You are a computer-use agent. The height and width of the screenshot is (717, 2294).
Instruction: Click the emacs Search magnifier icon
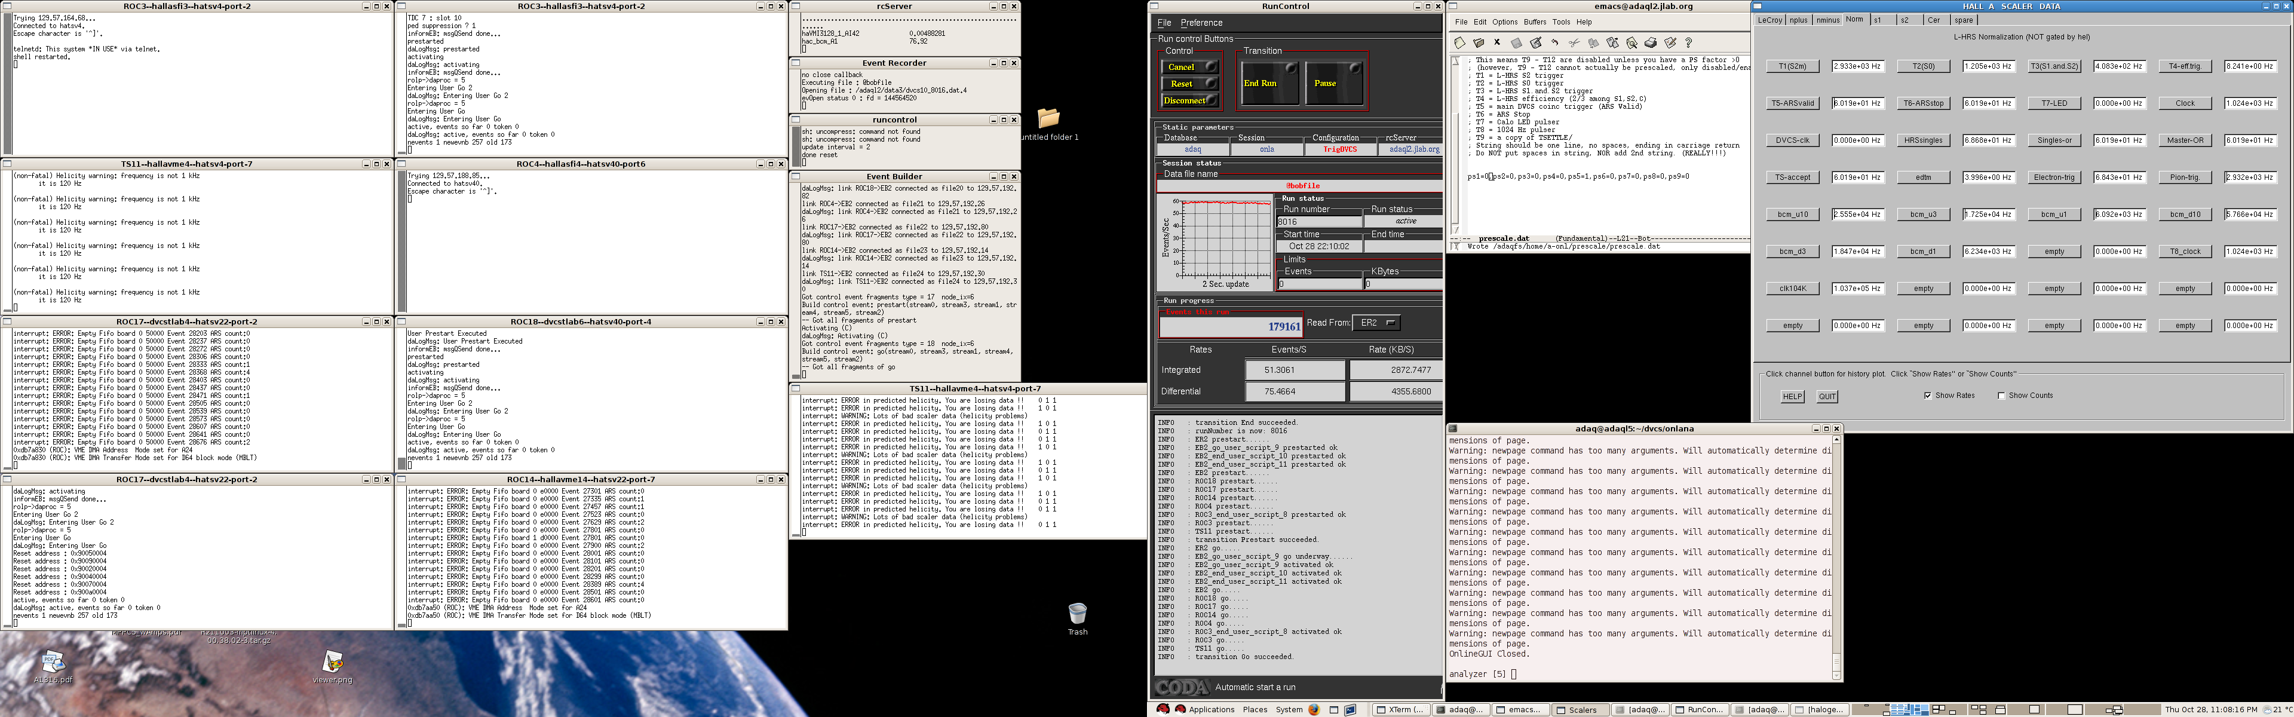[x=1631, y=43]
